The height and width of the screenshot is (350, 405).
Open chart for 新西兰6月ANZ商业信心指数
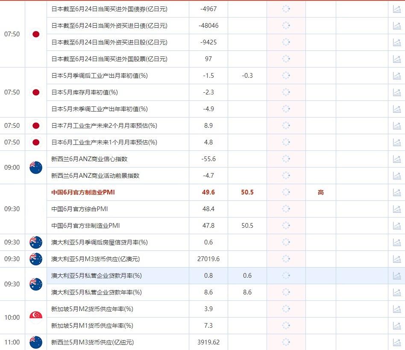tap(396, 159)
